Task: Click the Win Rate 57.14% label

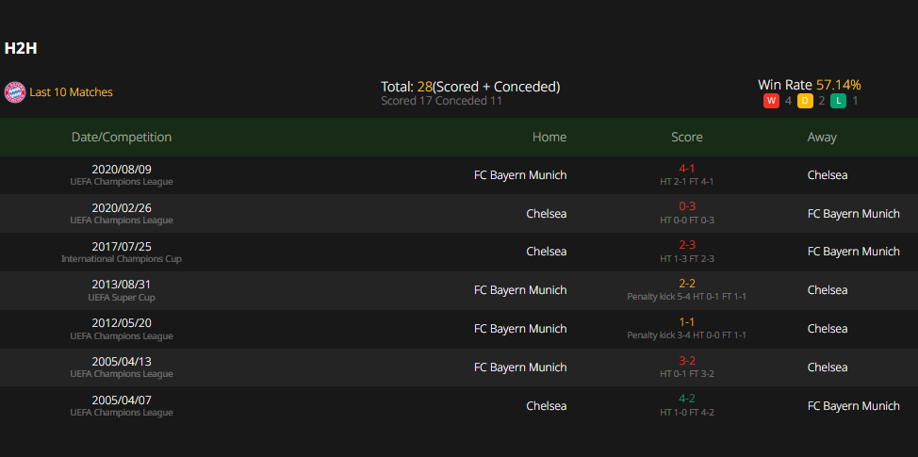Action: [809, 85]
